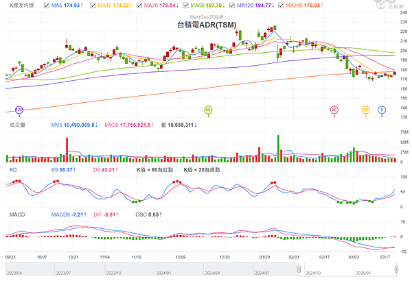Click the orange 10-day marker pin
Screen dimensions: 412x281
(x=365, y=110)
